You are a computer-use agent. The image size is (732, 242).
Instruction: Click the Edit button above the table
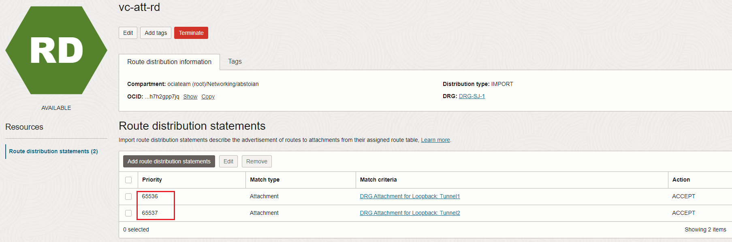pos(228,161)
